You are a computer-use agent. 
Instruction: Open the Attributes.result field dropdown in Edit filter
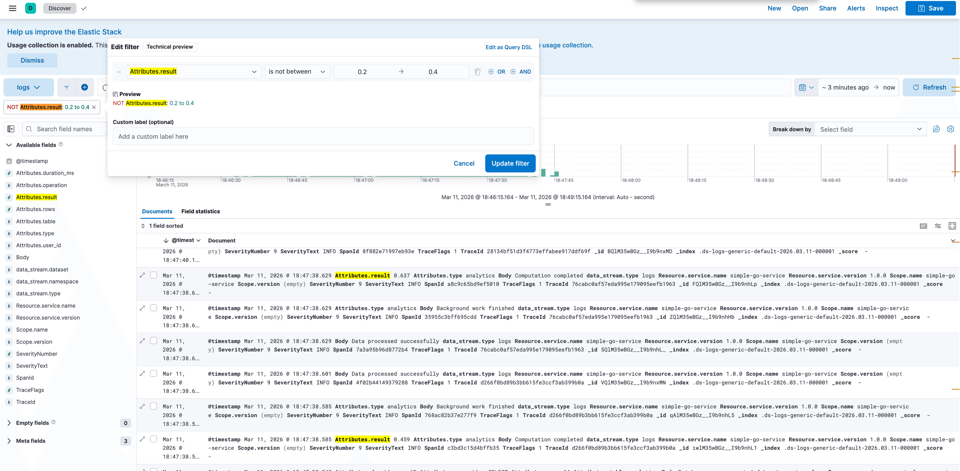pyautogui.click(x=193, y=71)
